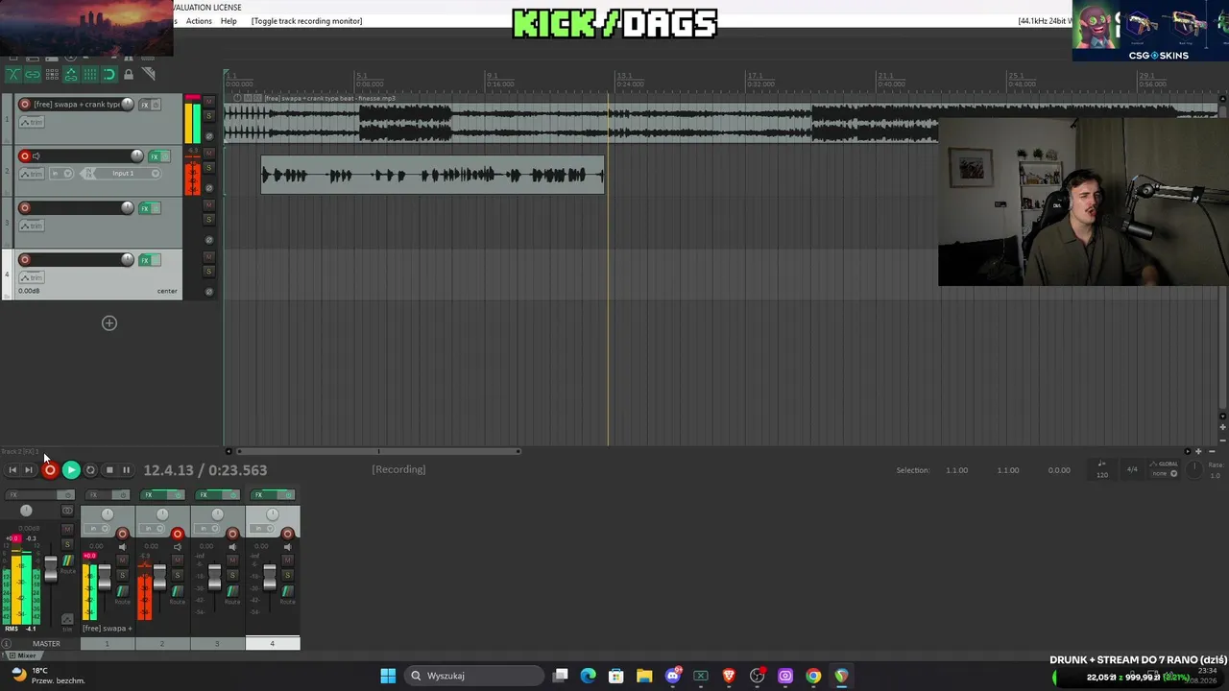Open routing for mixer channel 2
Image resolution: width=1229 pixels, height=691 pixels.
177,592
